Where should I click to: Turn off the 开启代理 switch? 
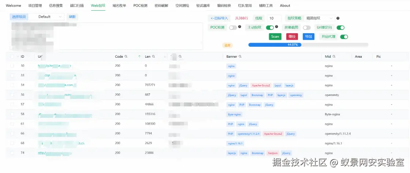(x=344, y=37)
